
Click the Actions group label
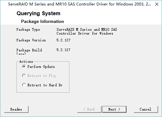(x=26, y=61)
